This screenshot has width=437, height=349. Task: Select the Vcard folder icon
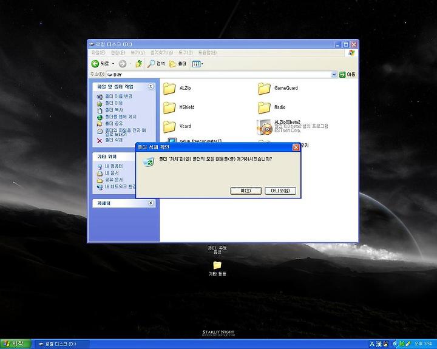[x=169, y=126]
